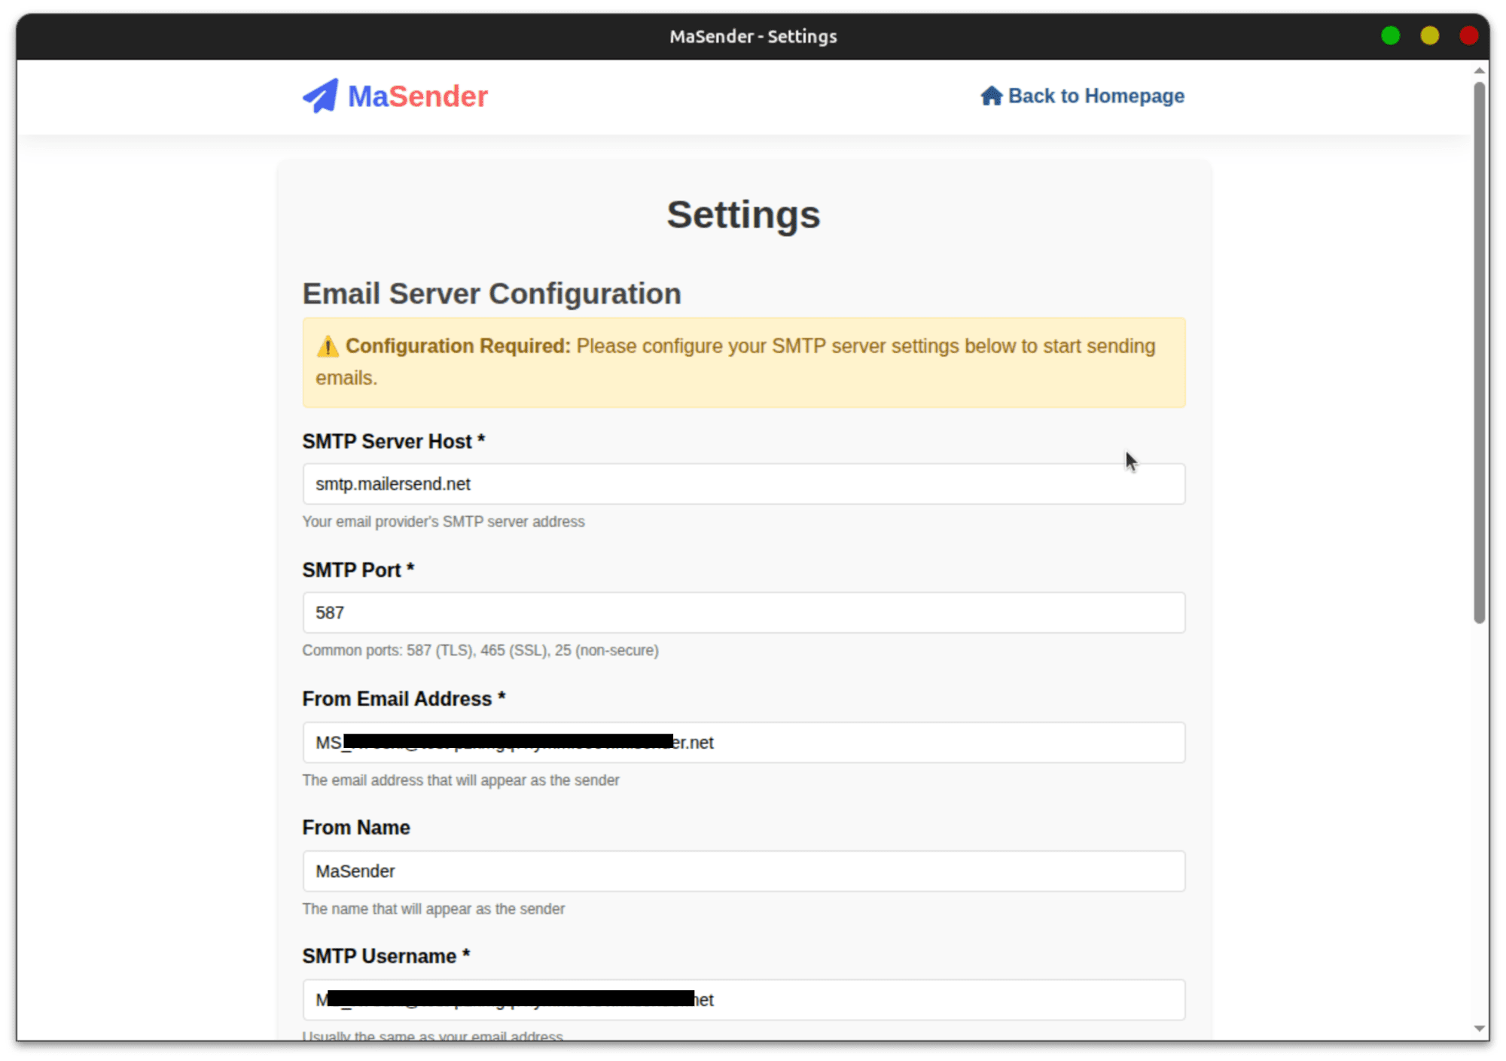Close the window with the red button
This screenshot has width=1506, height=1061.
(x=1468, y=35)
